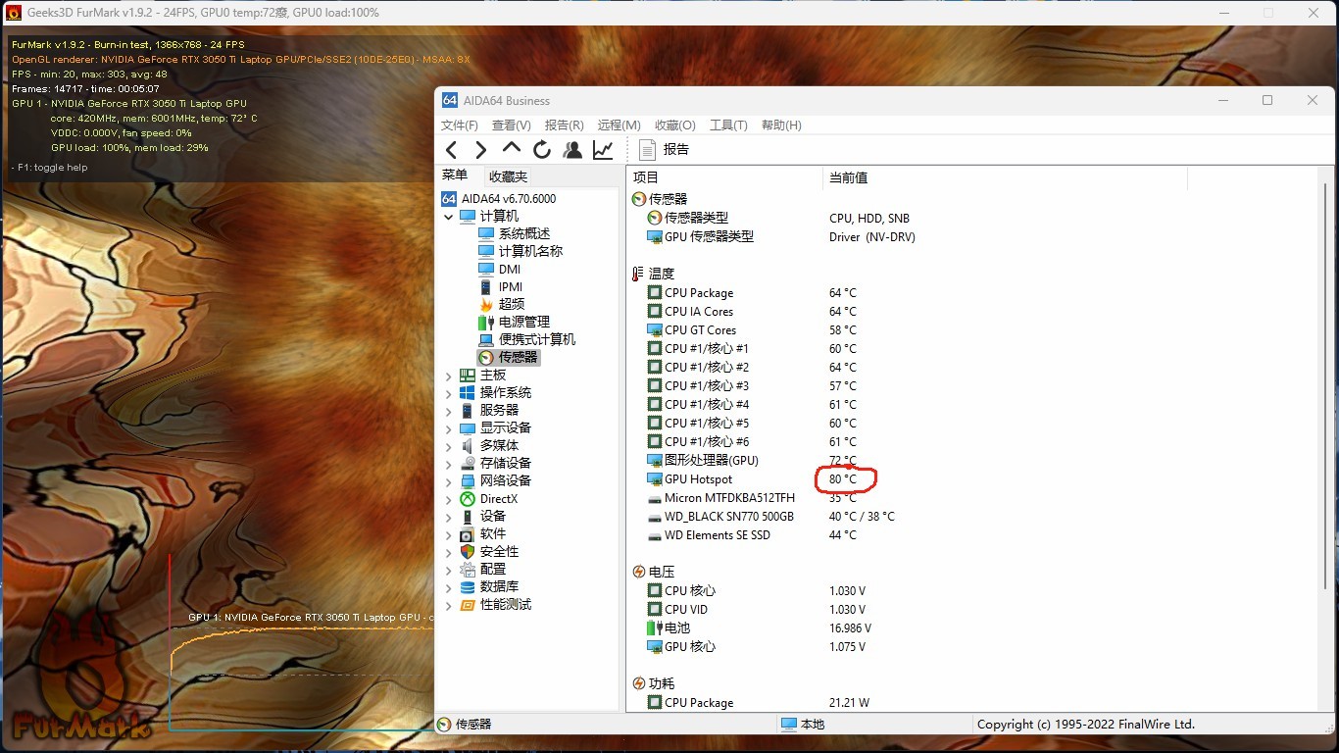Viewport: 1339px width, 753px height.
Task: Expand the DirectX tree branch
Action: coord(449,499)
